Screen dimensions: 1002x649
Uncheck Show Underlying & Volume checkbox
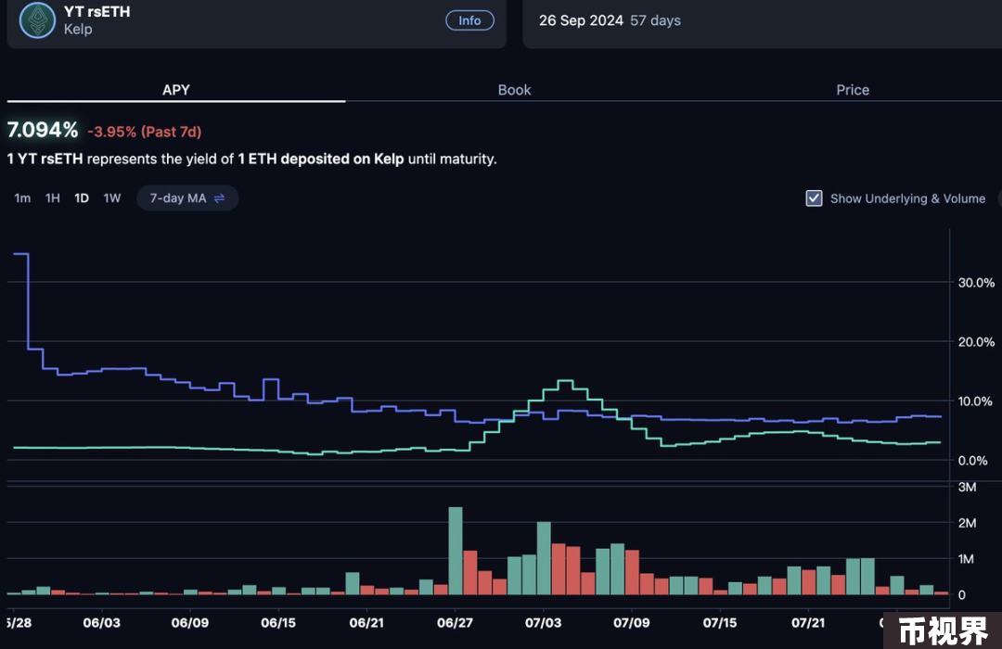[814, 198]
